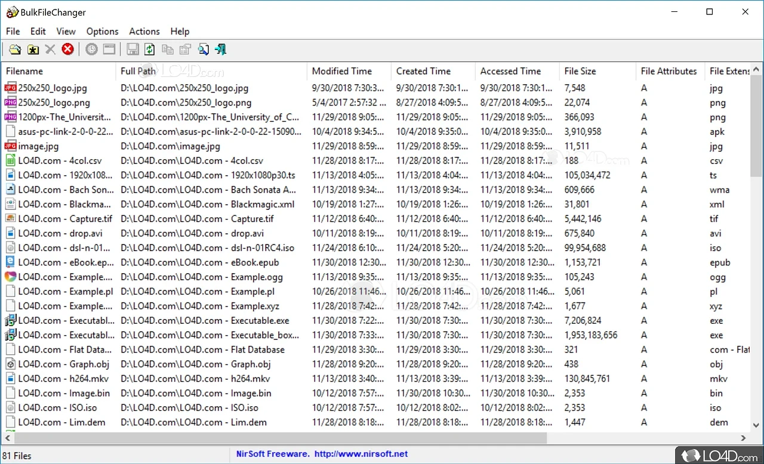
Task: Click the JPG icon of 250x250_logo.jpg
Action: 11,88
